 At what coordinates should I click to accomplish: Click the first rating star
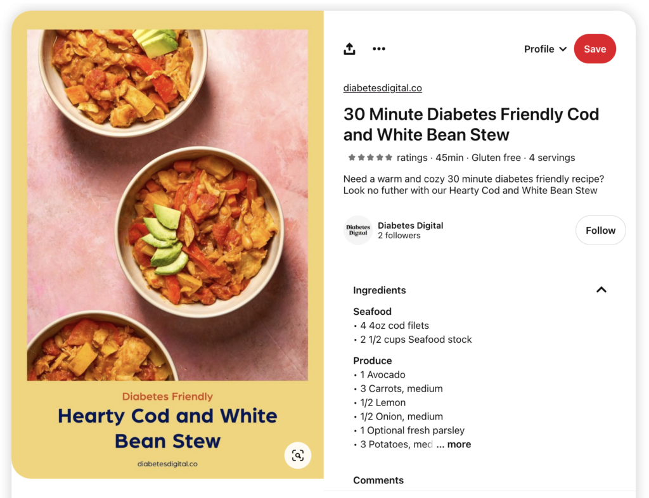point(352,157)
